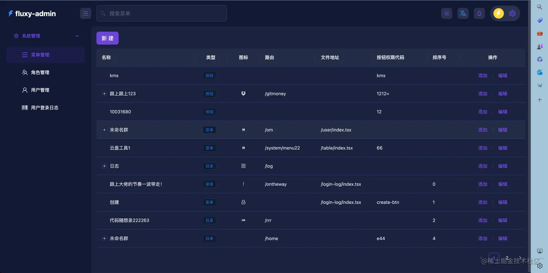
Task: Click the plus to customize Edge sidebar
Action: click(540, 99)
